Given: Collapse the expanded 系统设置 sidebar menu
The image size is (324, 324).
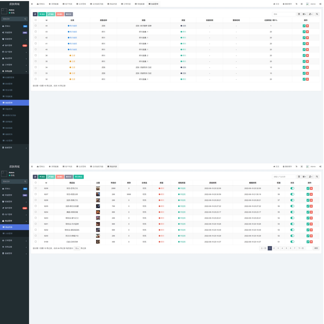Looking at the screenshot, I should point(14,71).
